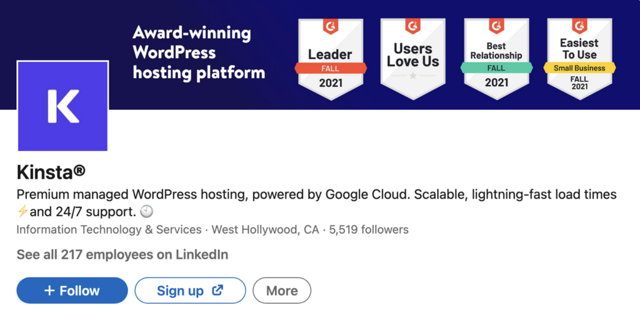This screenshot has height=316, width=640.
Task: Click the Easiest To Use Small Business badge
Action: (579, 59)
